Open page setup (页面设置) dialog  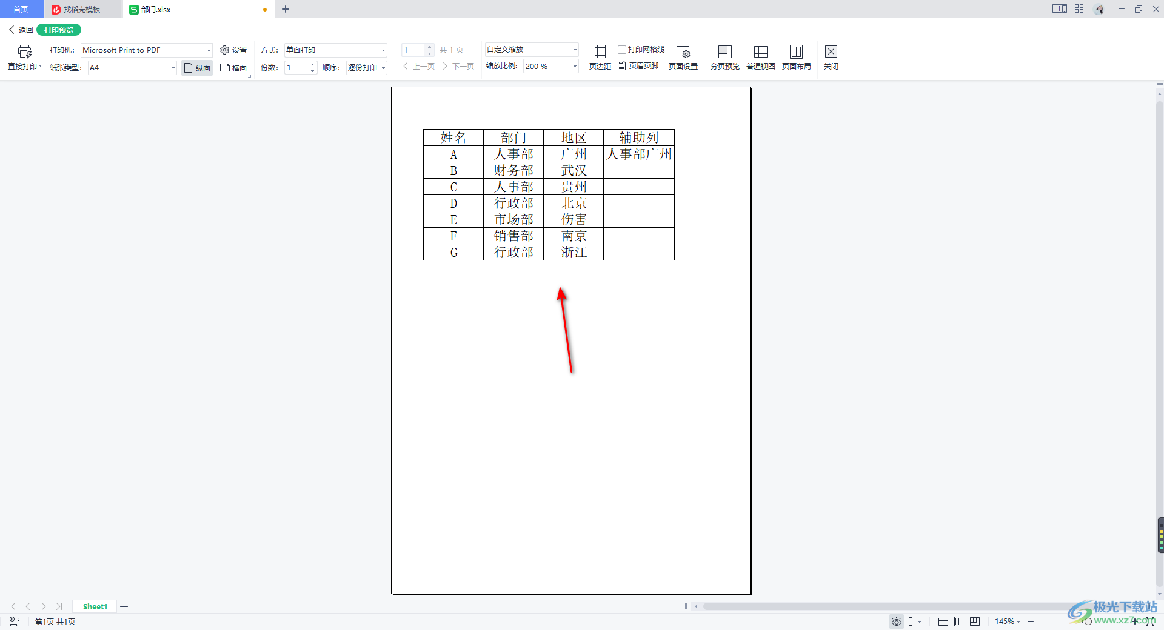coord(683,58)
